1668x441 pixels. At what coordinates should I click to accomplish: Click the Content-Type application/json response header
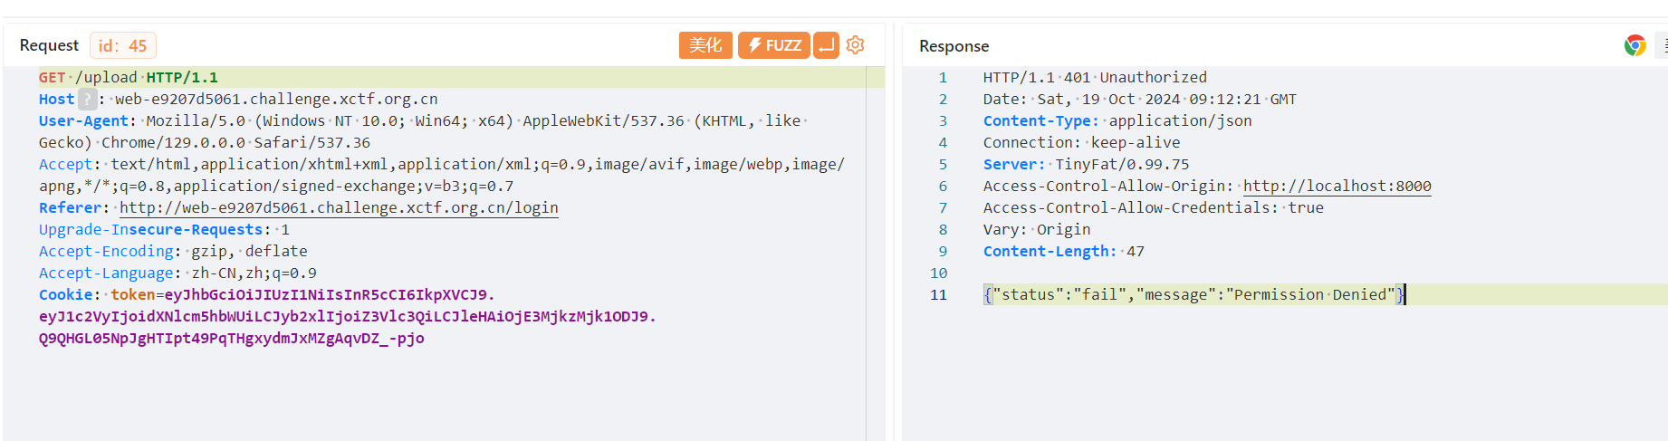1117,120
